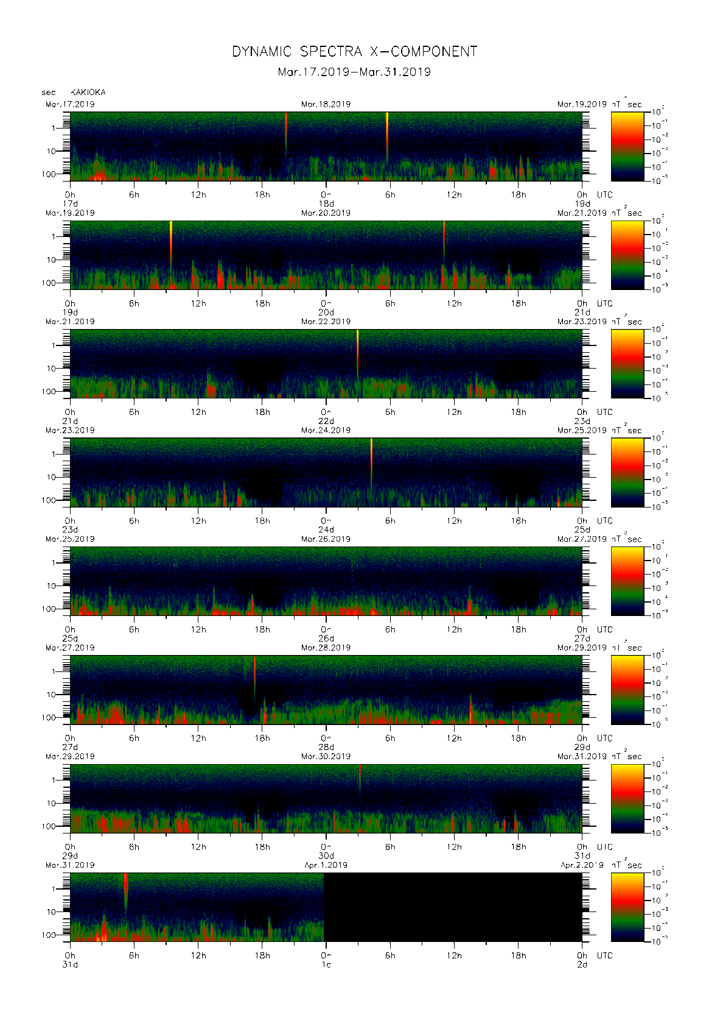Open the Mar.21–Mar.23 spectrogram panel
The image size is (709, 1023).
(326, 364)
